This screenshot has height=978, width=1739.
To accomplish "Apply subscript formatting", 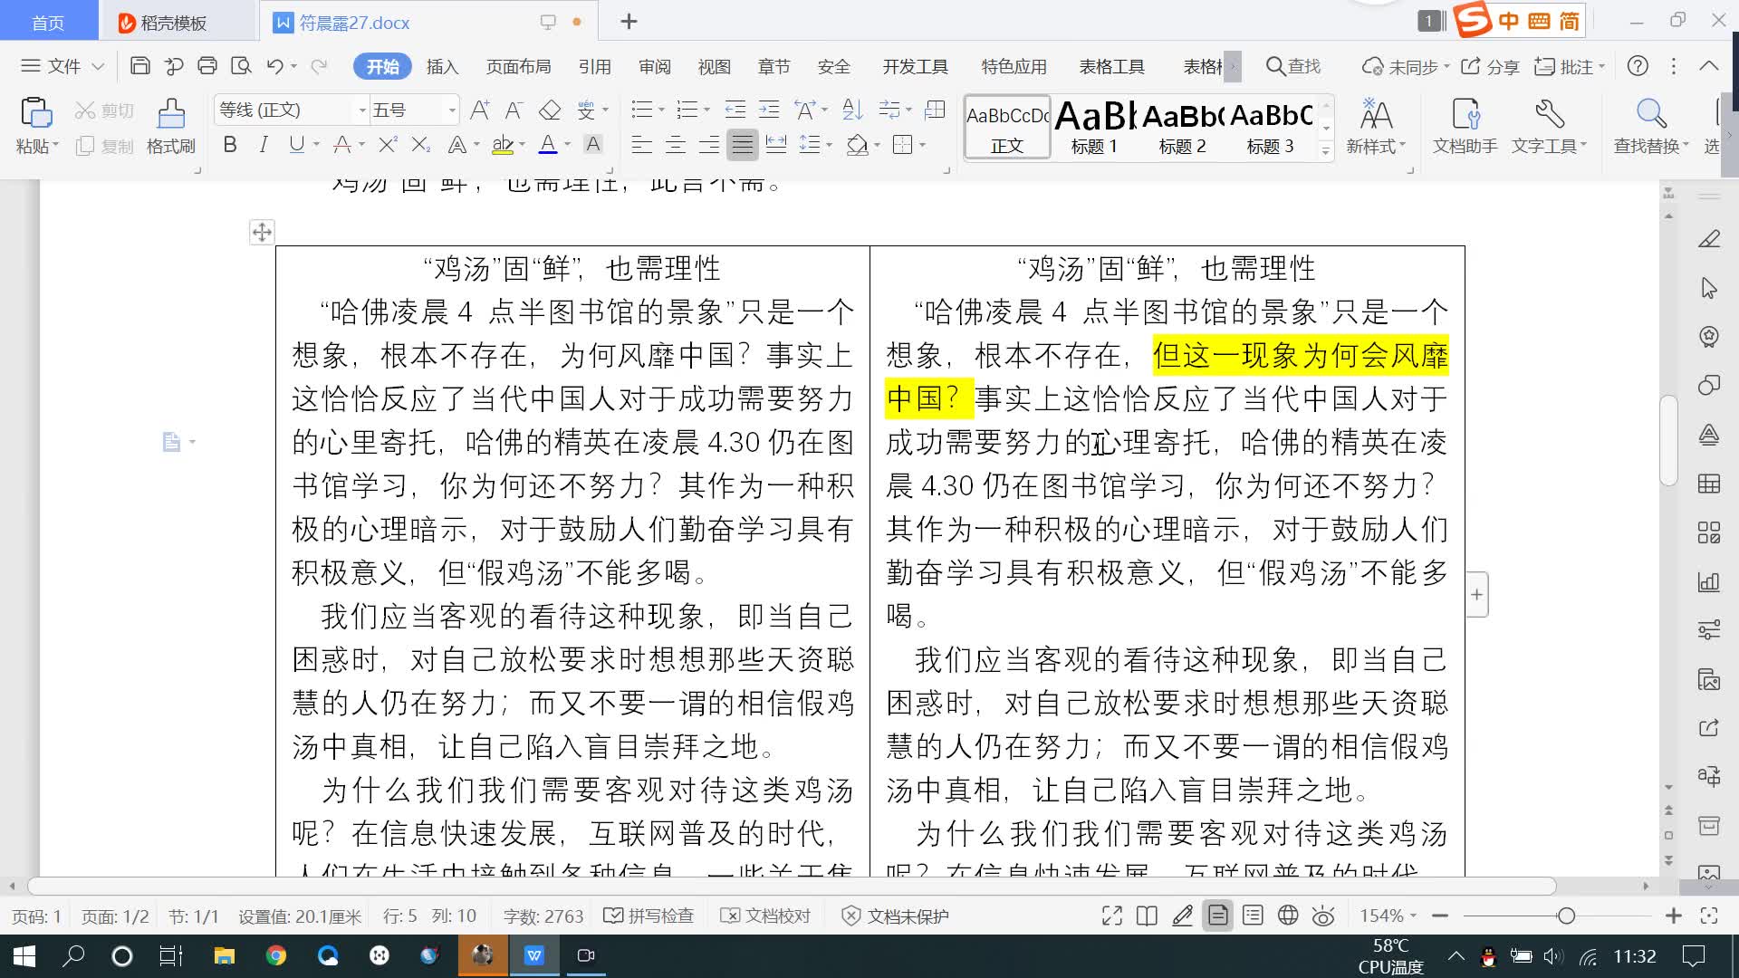I will tap(420, 145).
